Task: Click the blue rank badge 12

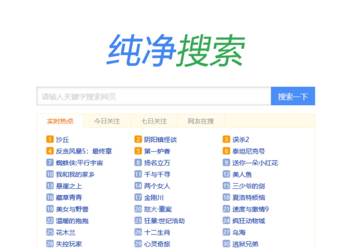Action: [226, 174]
